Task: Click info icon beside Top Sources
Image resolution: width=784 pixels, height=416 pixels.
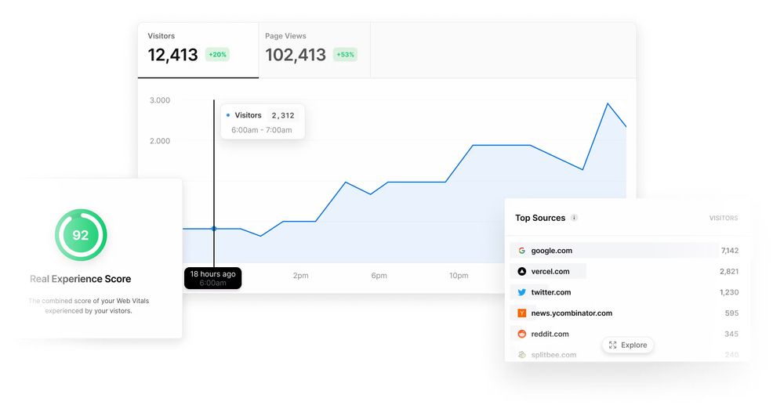Action: [x=574, y=218]
